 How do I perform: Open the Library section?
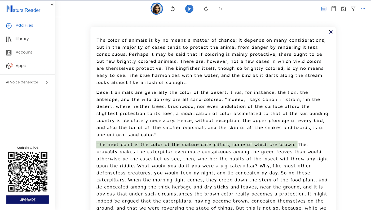point(22,39)
